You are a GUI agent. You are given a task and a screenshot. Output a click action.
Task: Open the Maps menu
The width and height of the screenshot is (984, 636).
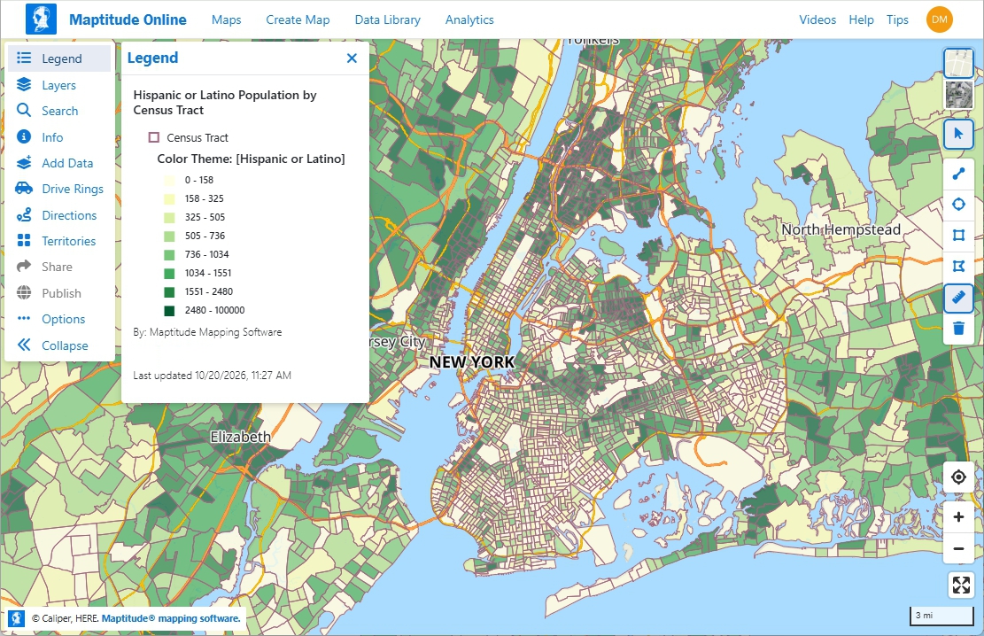pos(227,19)
